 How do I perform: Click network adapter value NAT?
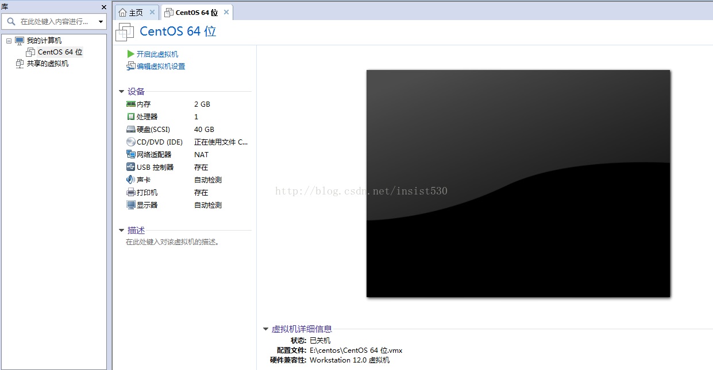[x=202, y=154]
